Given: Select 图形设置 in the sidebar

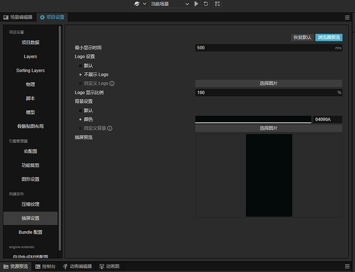Looking at the screenshot, I should point(30,179).
